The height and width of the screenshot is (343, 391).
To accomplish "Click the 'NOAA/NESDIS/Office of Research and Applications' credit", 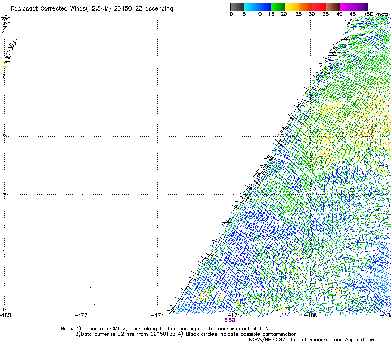I will pyautogui.click(x=311, y=340).
